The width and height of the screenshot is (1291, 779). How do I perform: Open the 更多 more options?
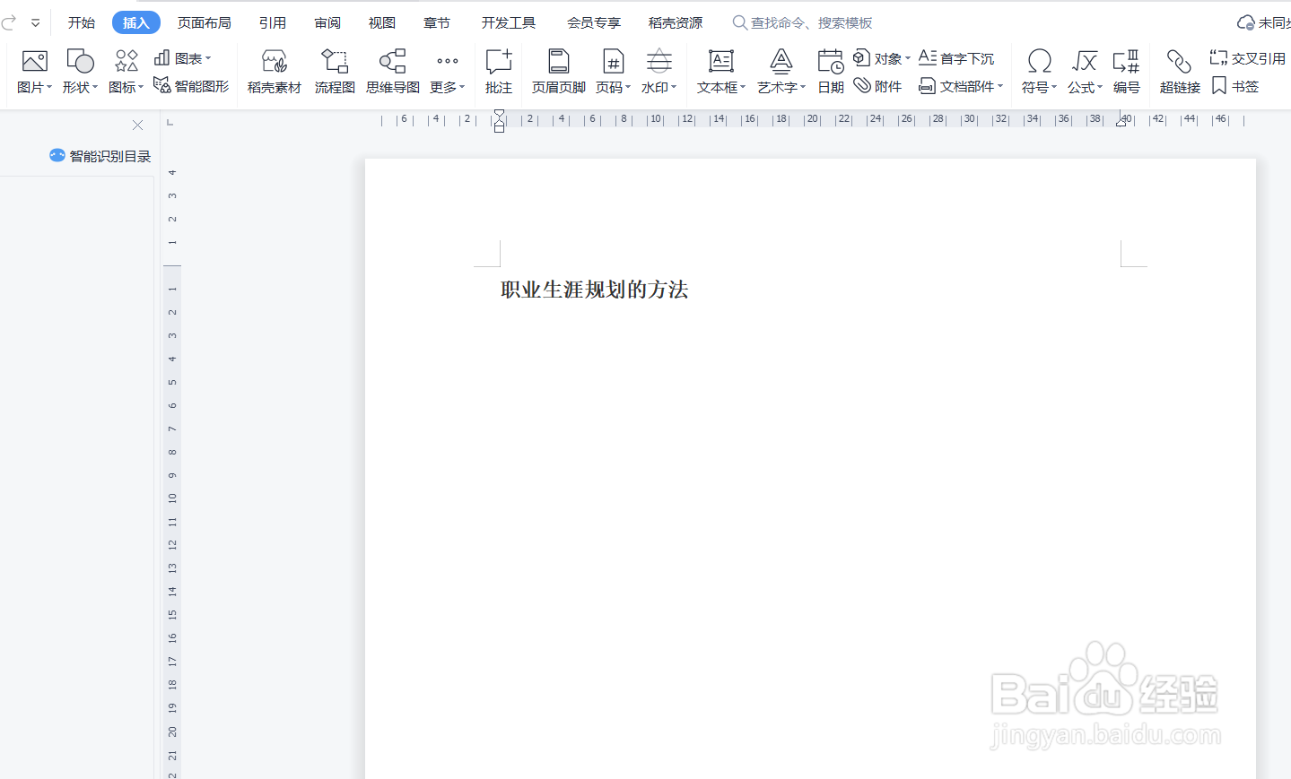[447, 72]
